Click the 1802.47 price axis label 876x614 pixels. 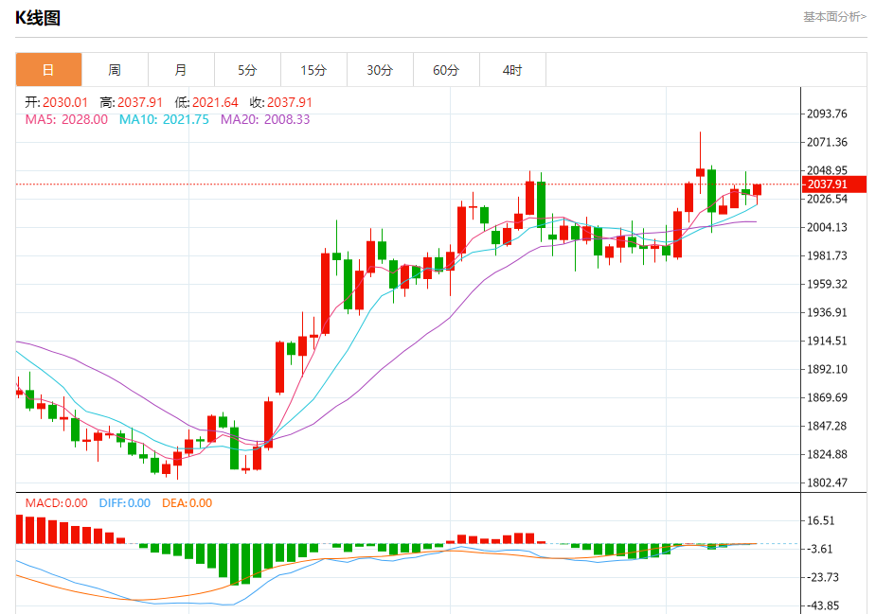828,482
